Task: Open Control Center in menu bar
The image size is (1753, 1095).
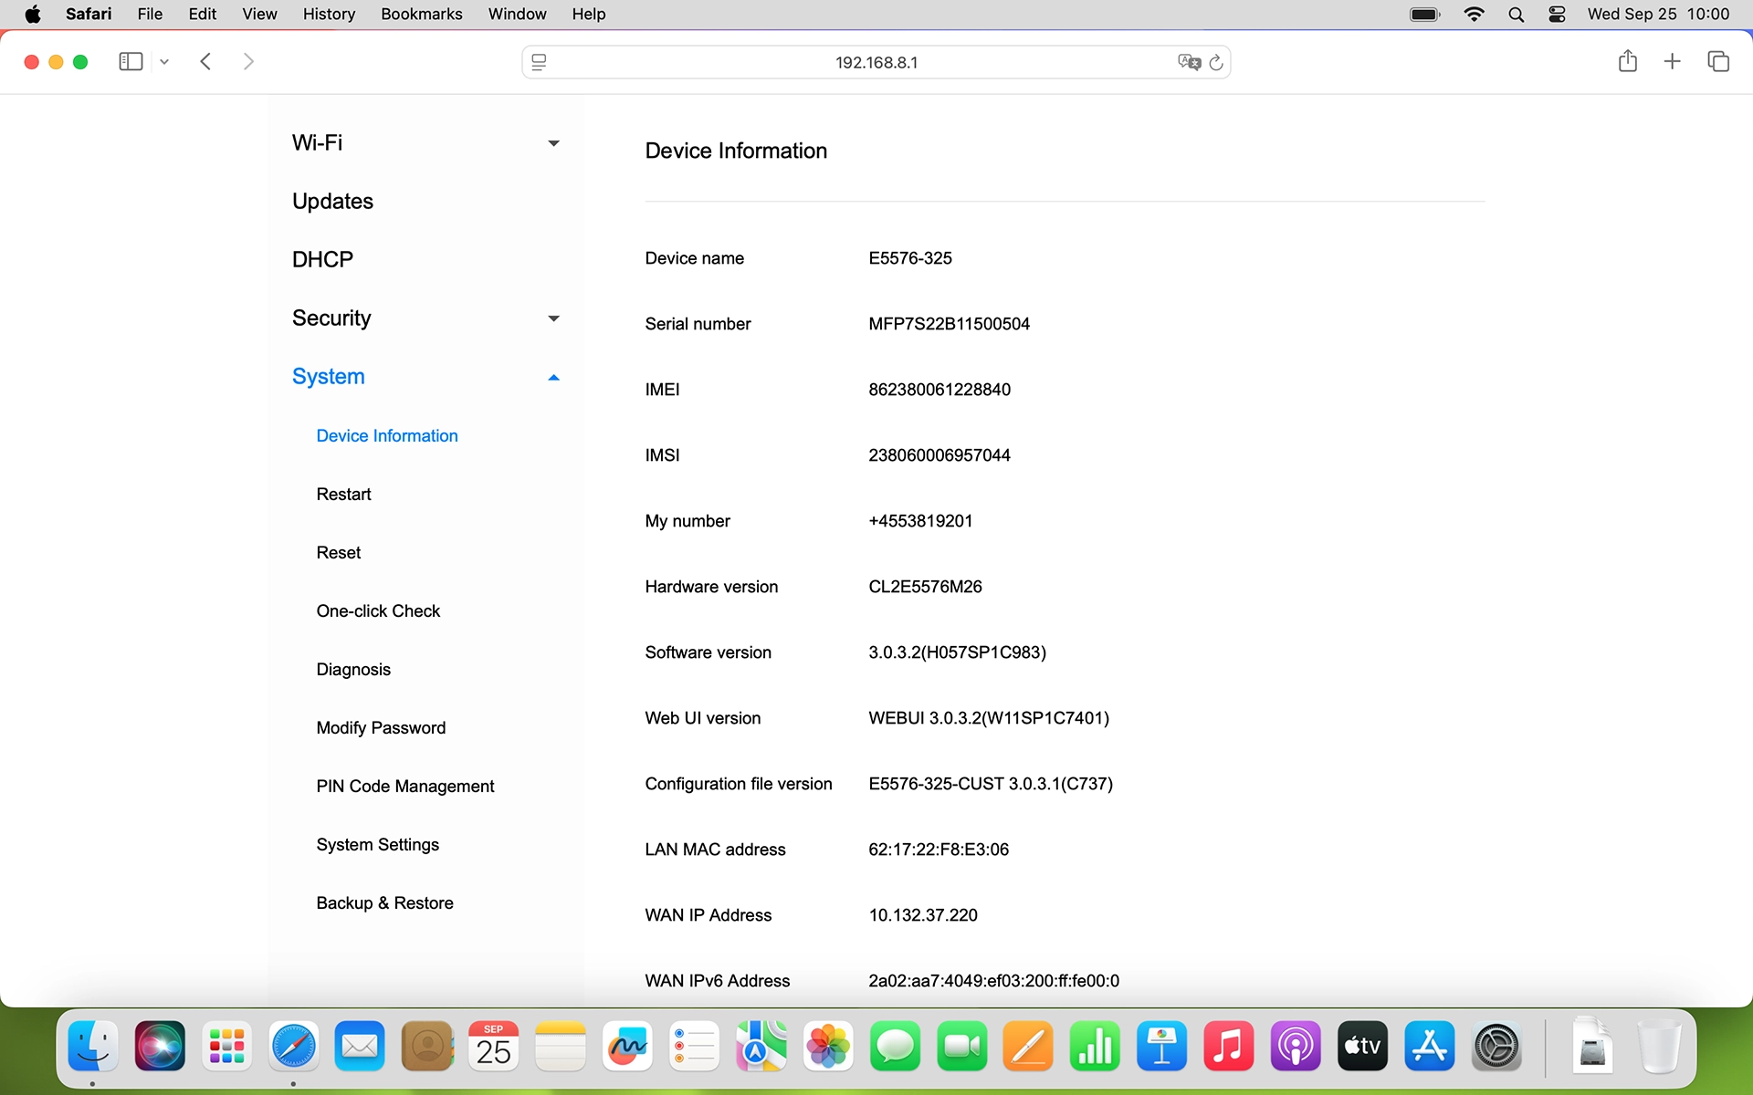Action: click(1557, 14)
